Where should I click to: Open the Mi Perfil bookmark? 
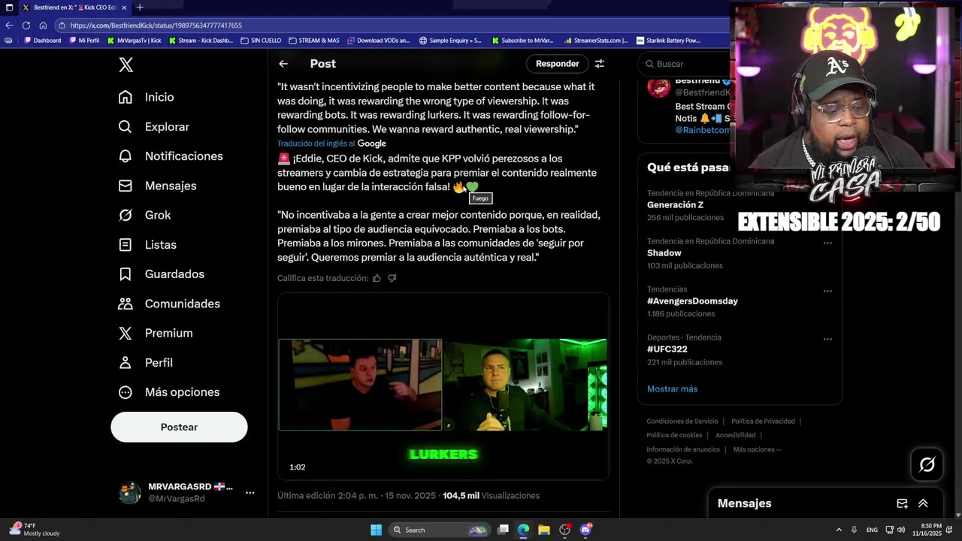(x=83, y=41)
